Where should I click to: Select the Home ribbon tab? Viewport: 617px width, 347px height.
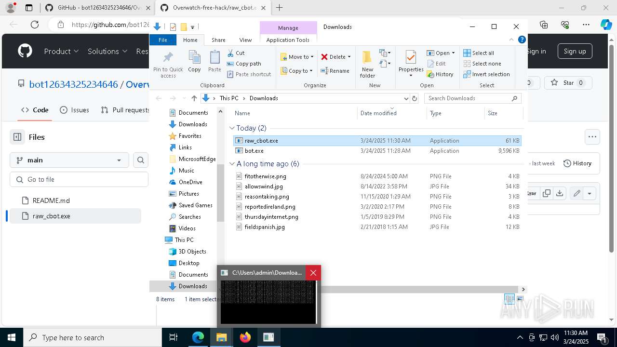click(190, 40)
